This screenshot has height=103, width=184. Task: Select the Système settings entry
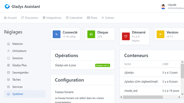click(25, 94)
